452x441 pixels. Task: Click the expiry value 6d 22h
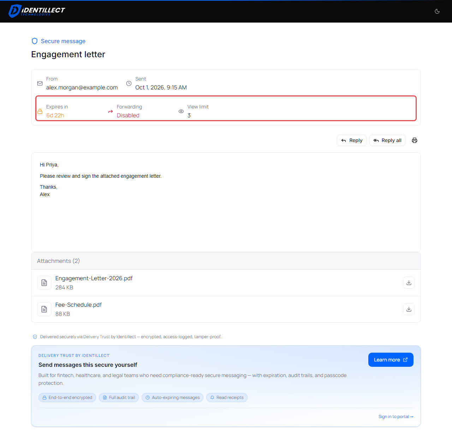pyautogui.click(x=55, y=116)
